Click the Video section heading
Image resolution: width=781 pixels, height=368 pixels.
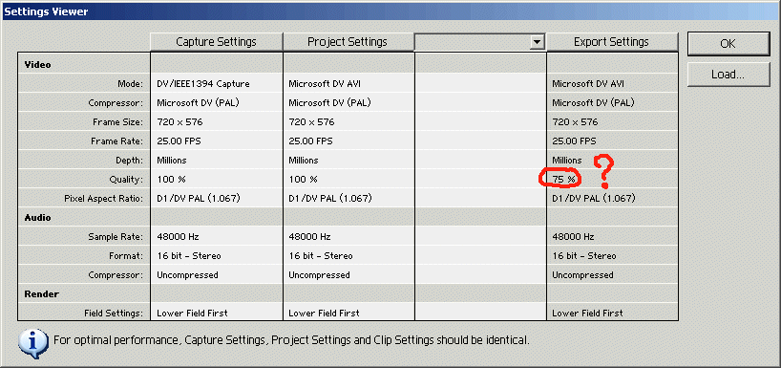(x=37, y=65)
